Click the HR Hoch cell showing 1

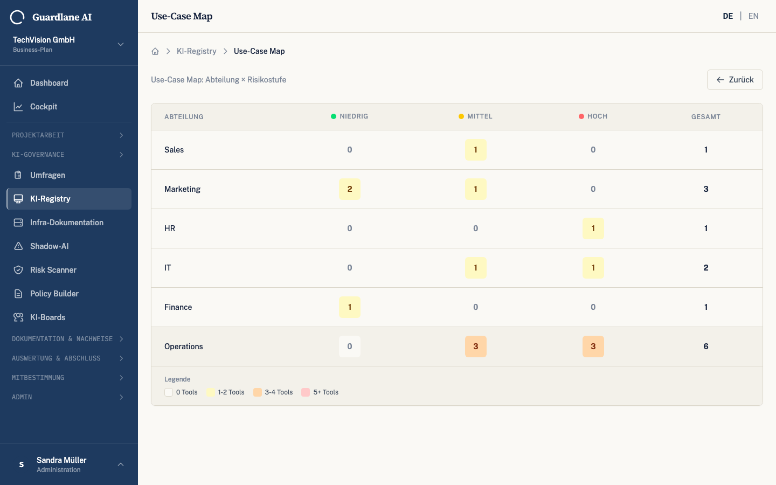pos(593,228)
